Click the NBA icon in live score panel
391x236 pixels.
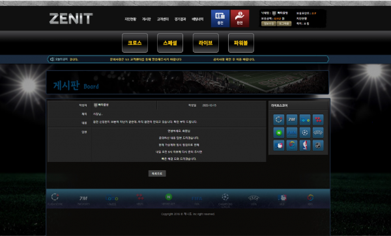click(305, 146)
